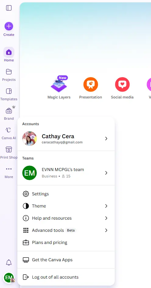Open Settings menu item
Image resolution: width=151 pixels, height=288 pixels.
(66, 194)
